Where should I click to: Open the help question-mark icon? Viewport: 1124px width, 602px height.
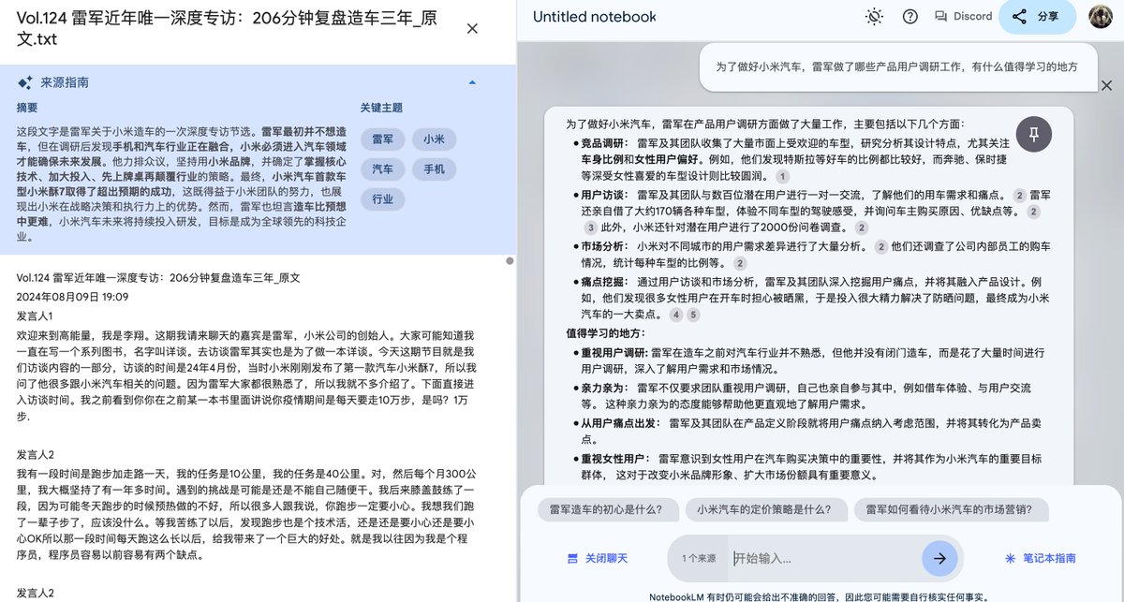click(x=910, y=17)
